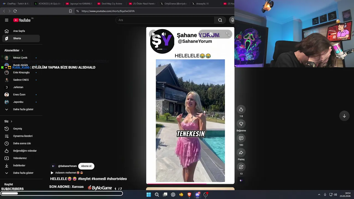The height and width of the screenshot is (199, 354).
Task: Play the Short with the play button
Action: [x=153, y=34]
